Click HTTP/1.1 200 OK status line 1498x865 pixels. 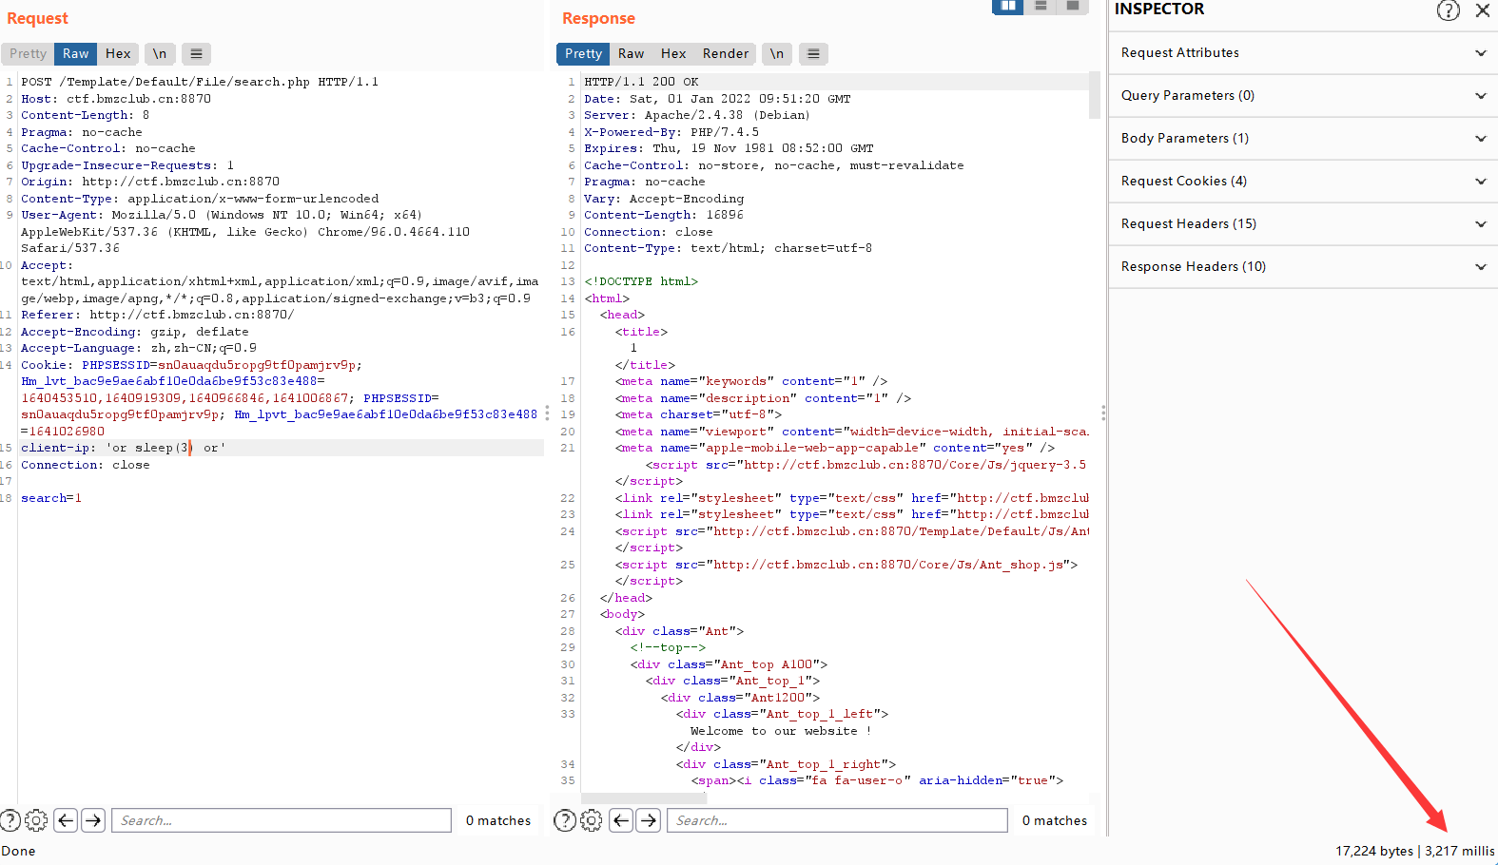pyautogui.click(x=641, y=82)
